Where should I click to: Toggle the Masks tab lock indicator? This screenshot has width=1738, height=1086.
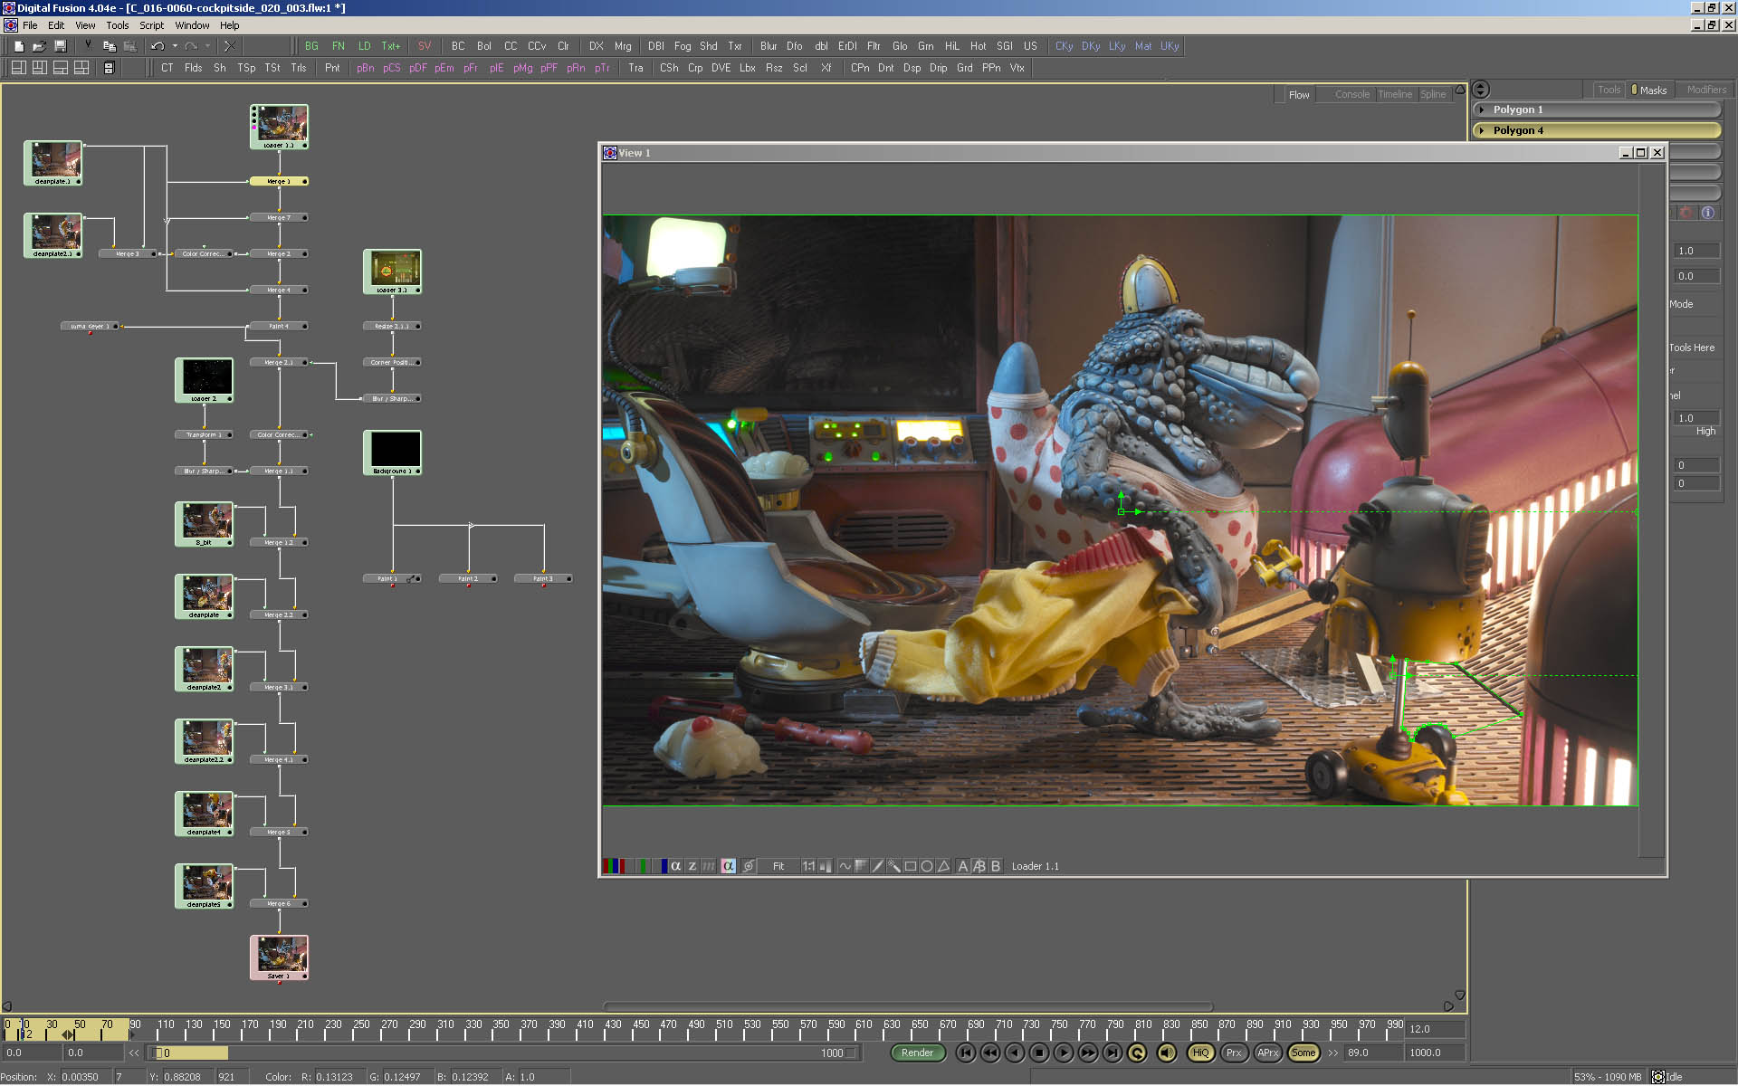tap(1634, 90)
